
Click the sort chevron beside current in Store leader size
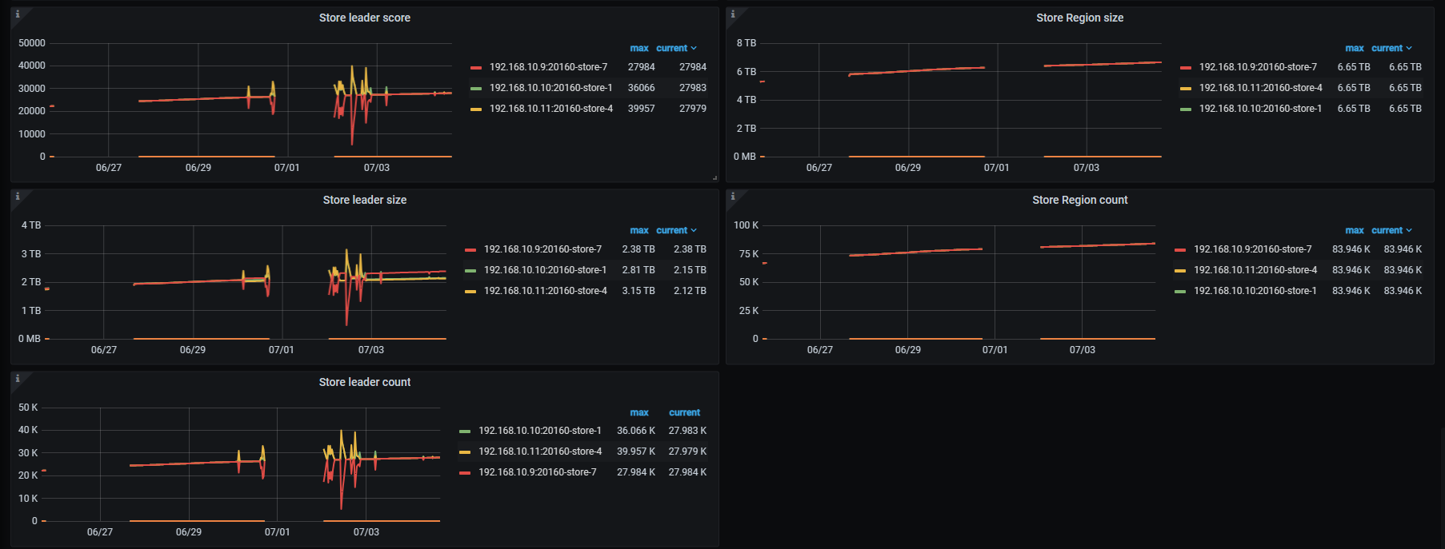tap(694, 230)
